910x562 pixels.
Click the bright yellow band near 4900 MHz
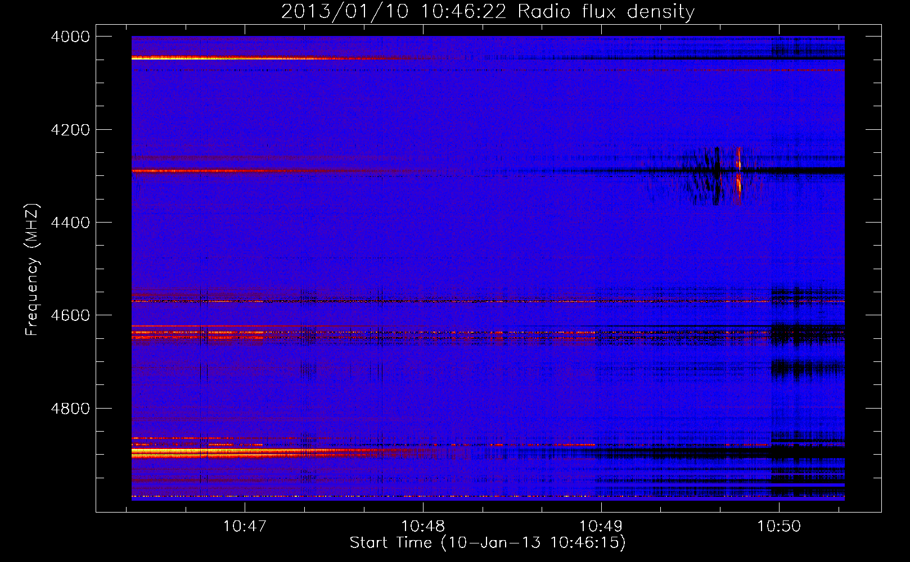coord(259,452)
